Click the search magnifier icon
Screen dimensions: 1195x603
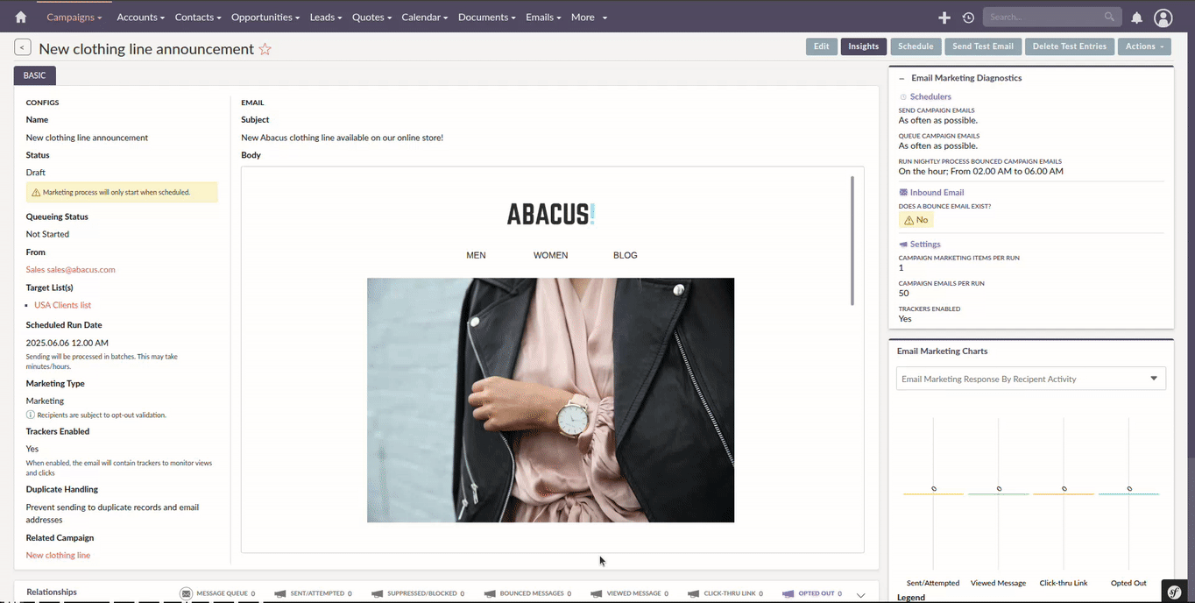tap(1109, 16)
